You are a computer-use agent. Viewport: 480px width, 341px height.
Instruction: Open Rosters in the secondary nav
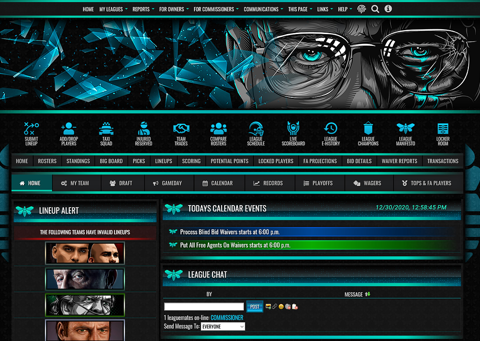(x=47, y=161)
